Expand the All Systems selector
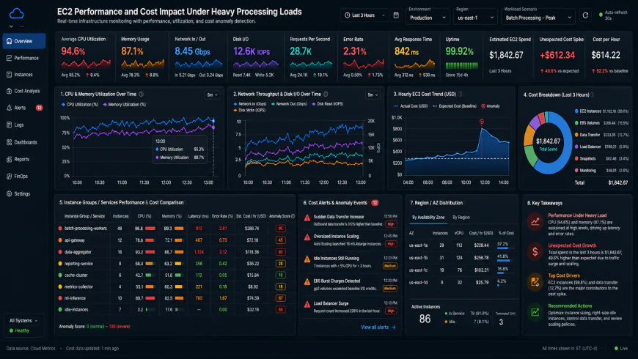Viewport: 638px width, 359px height. click(x=23, y=320)
